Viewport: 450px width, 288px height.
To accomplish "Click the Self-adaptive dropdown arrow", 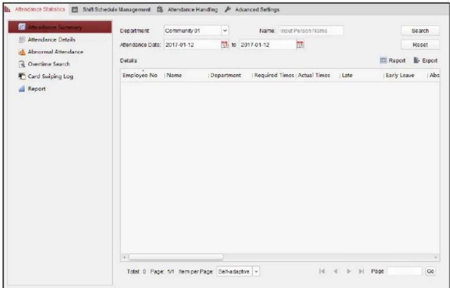I will 256,271.
